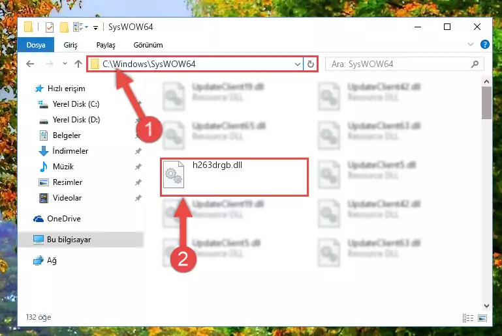Unpin Müzik using its pin icon
The image size is (502, 336).
pos(138,167)
